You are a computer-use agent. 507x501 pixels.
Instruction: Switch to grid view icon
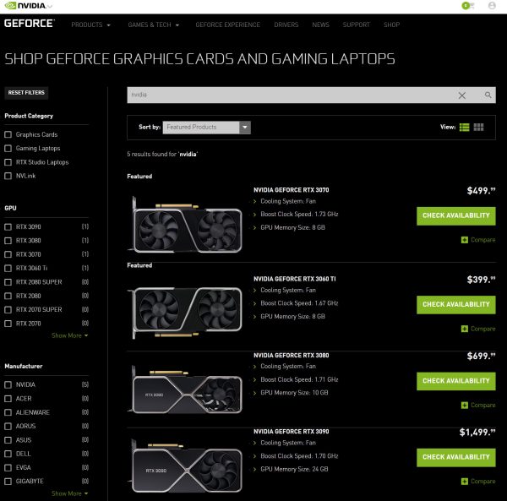click(x=478, y=128)
